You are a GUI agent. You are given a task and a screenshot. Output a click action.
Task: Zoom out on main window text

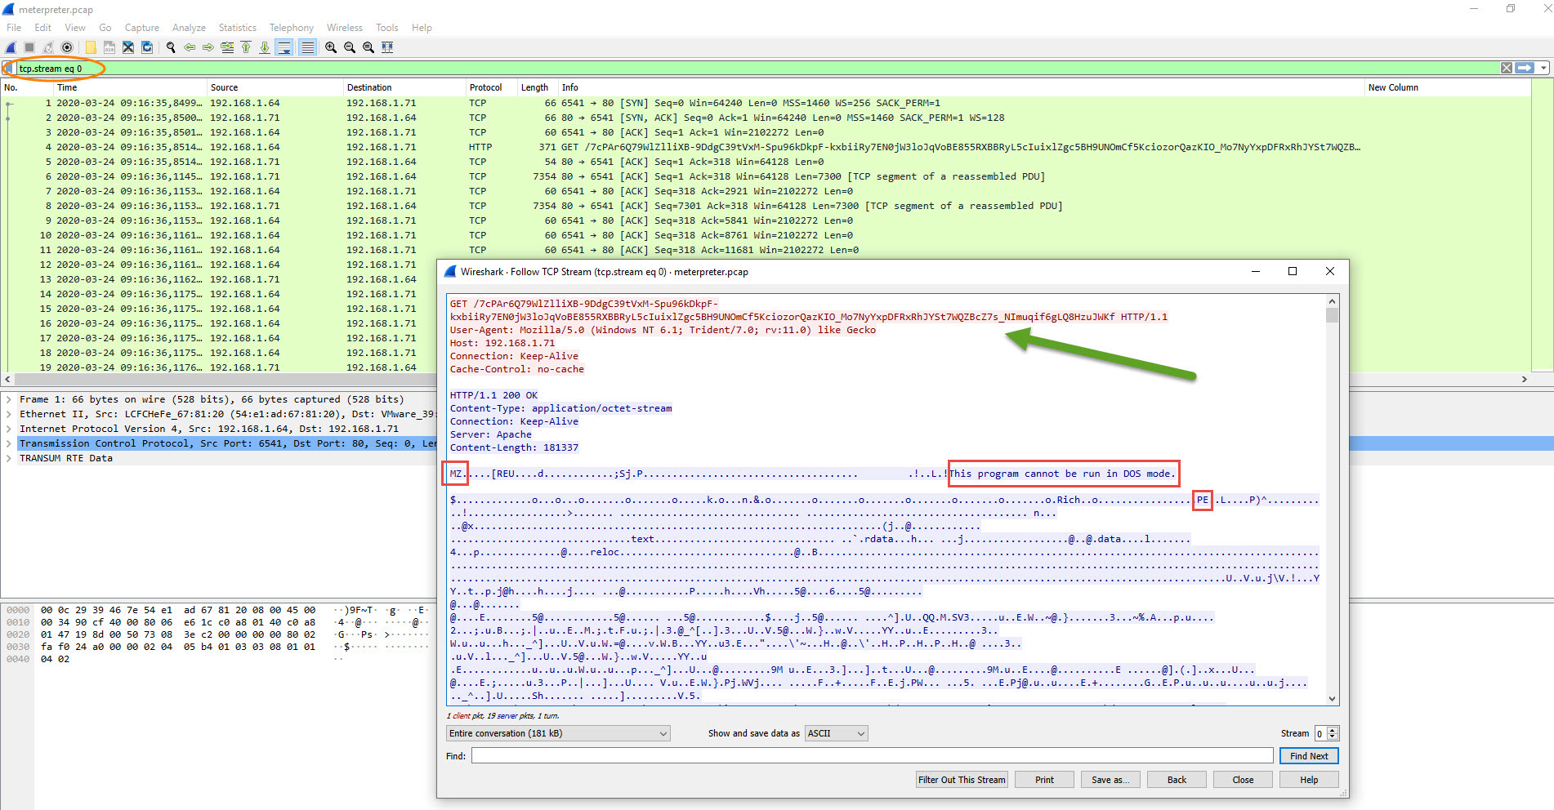click(x=350, y=47)
